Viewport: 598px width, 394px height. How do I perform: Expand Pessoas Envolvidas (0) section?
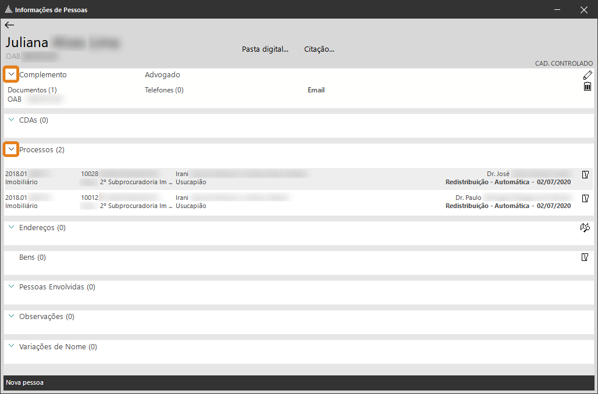(x=11, y=286)
